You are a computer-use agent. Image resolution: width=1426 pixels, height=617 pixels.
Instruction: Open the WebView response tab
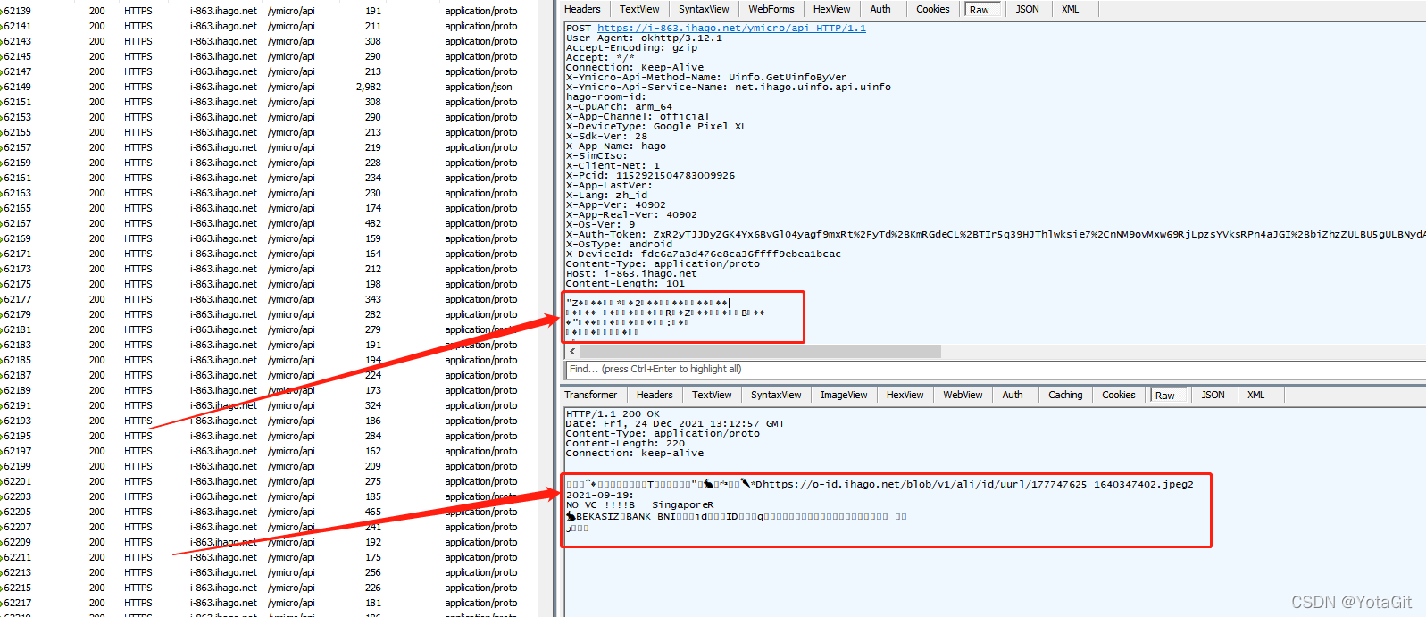[x=963, y=395]
